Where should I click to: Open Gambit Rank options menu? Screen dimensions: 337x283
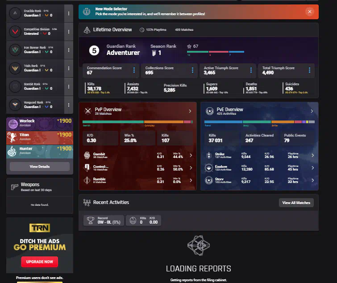(69, 87)
